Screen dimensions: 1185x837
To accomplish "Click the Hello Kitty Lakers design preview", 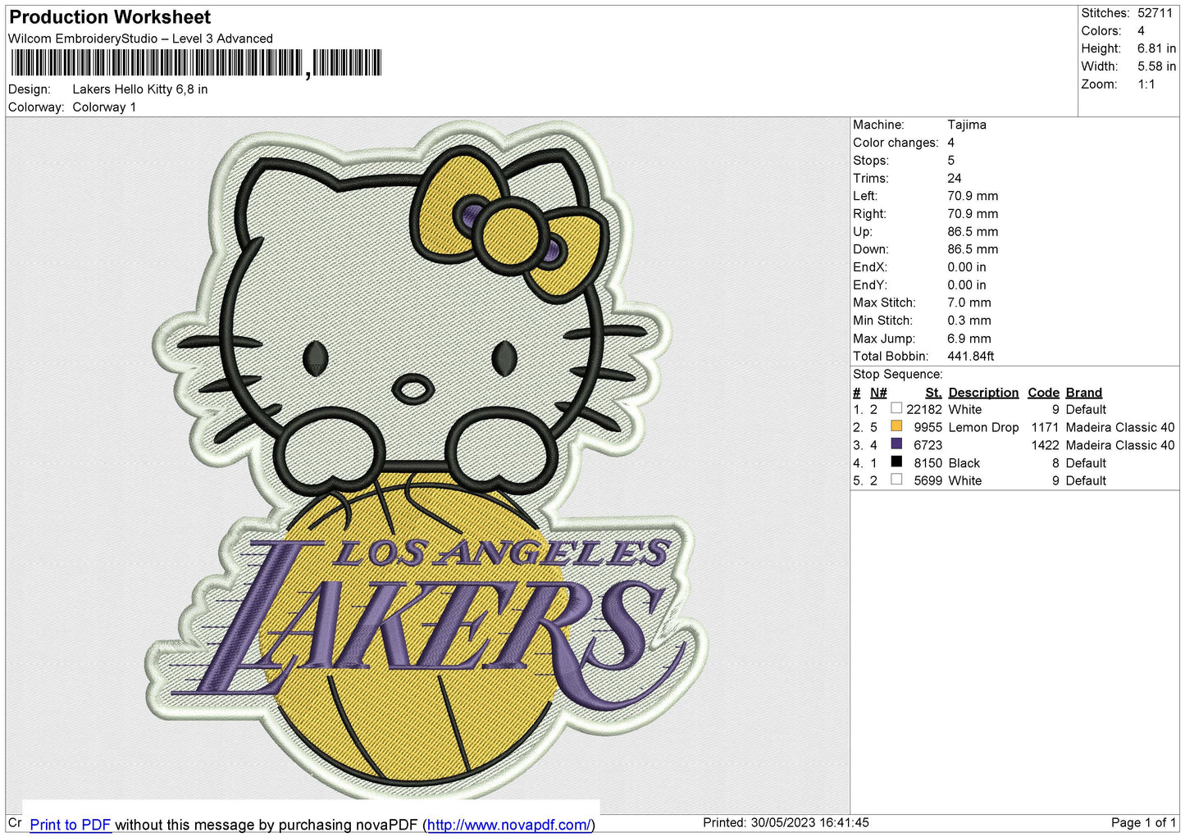I will click(427, 459).
